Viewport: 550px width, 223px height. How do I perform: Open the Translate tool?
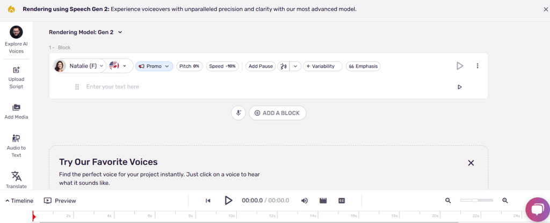coord(16,180)
